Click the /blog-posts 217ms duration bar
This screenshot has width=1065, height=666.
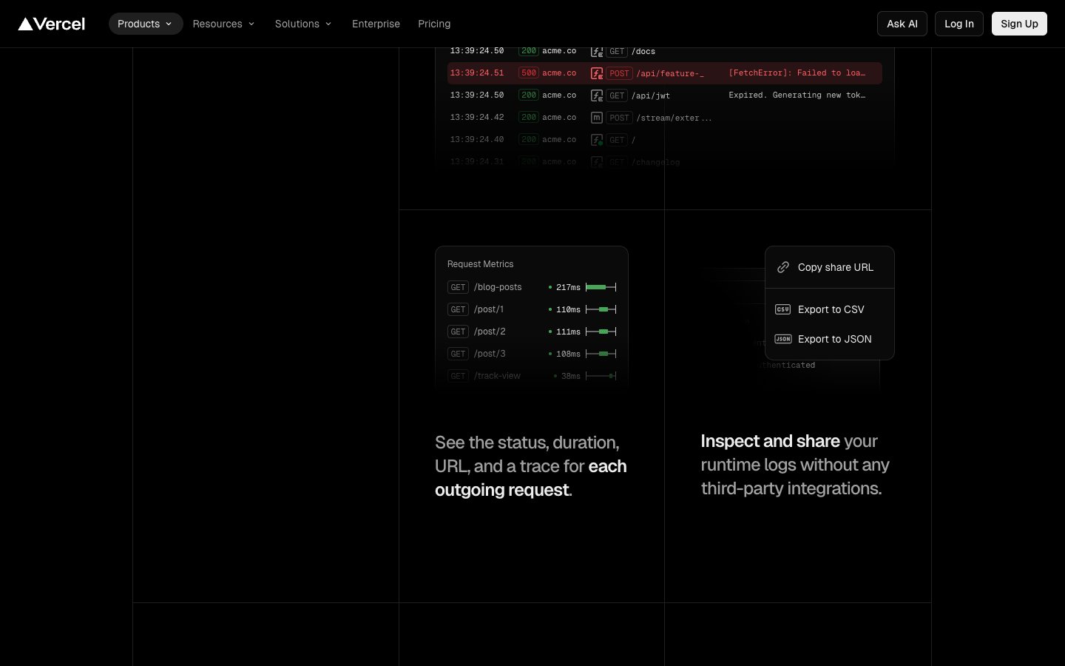(601, 287)
